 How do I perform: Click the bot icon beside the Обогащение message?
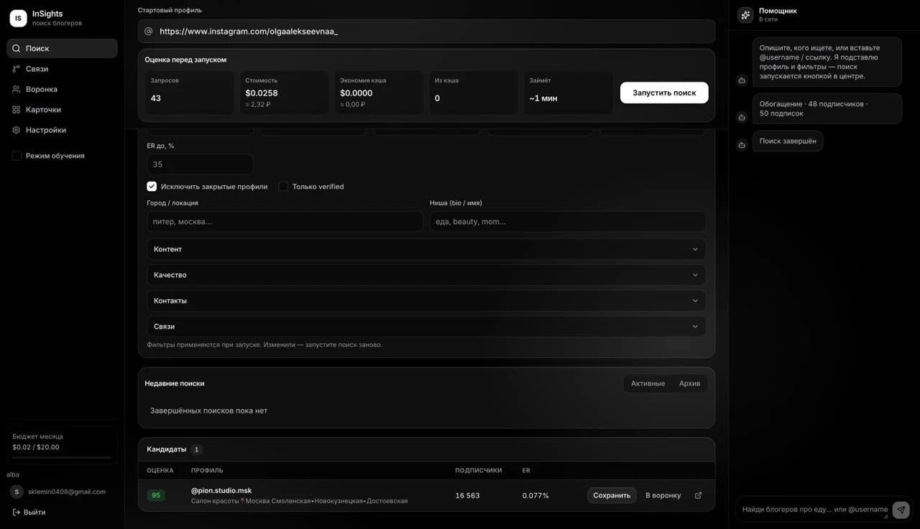pos(742,117)
